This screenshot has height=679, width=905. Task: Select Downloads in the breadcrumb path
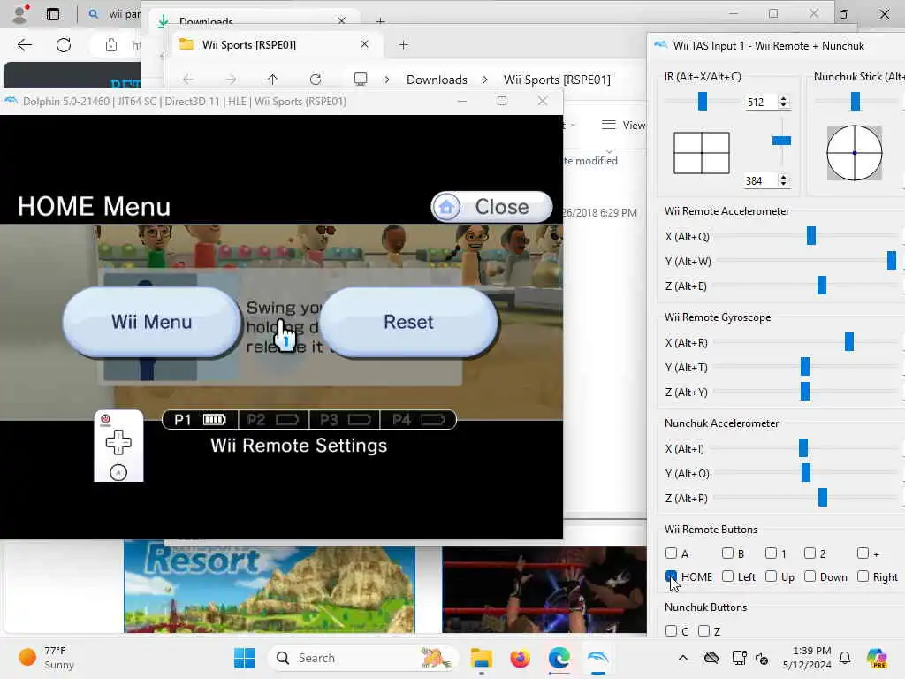(437, 80)
